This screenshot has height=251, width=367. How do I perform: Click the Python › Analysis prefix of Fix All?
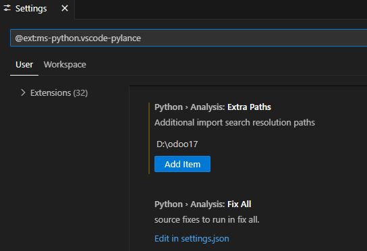click(x=190, y=204)
